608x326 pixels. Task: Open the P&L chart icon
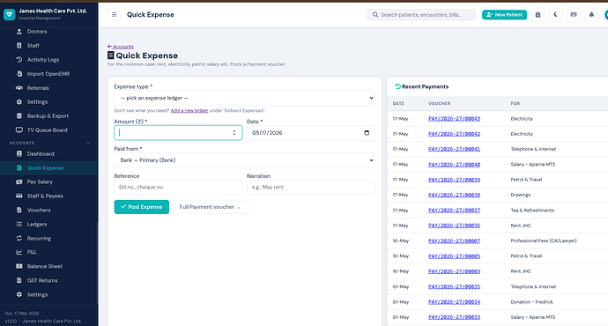click(x=19, y=252)
